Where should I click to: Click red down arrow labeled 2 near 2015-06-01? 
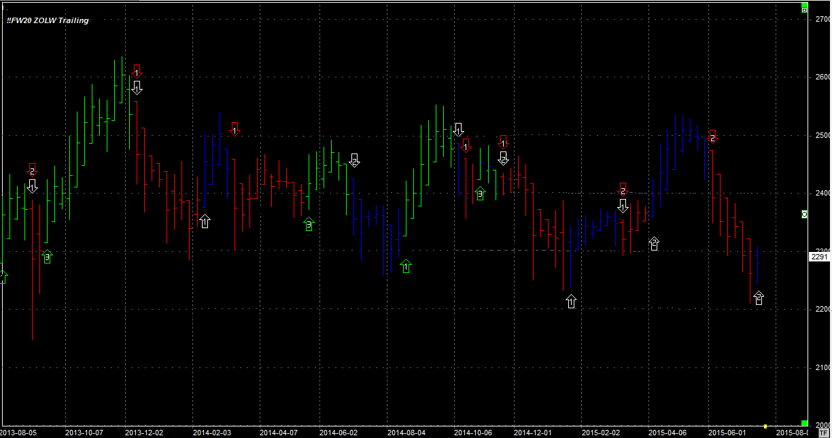tap(712, 136)
